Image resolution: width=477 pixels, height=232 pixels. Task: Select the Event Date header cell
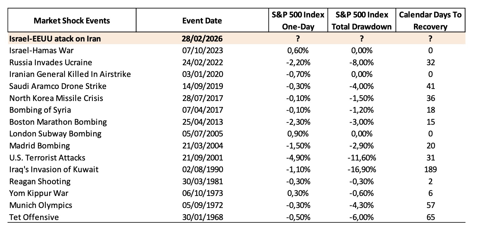pos(202,20)
